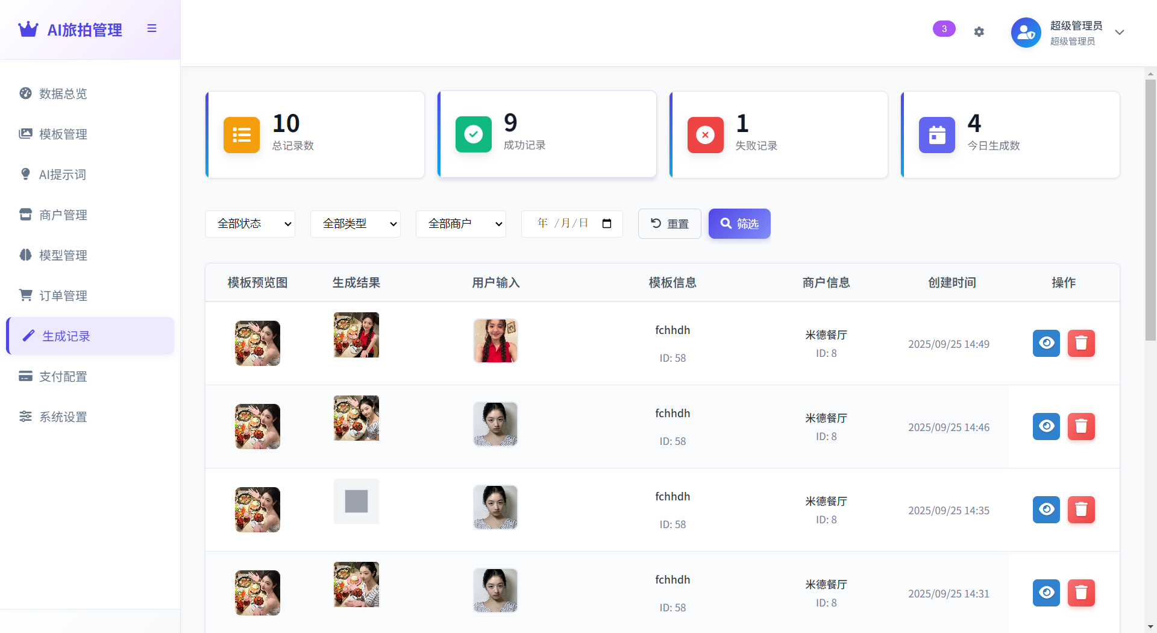
Task: Check the notification badge showing 3
Action: [x=944, y=28]
